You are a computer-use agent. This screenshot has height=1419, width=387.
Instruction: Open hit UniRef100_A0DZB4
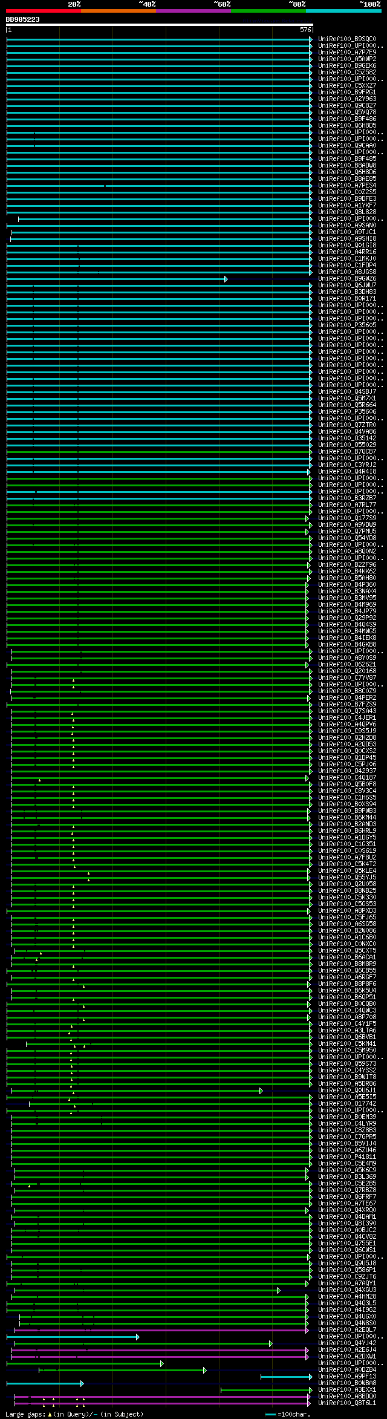347,1369
